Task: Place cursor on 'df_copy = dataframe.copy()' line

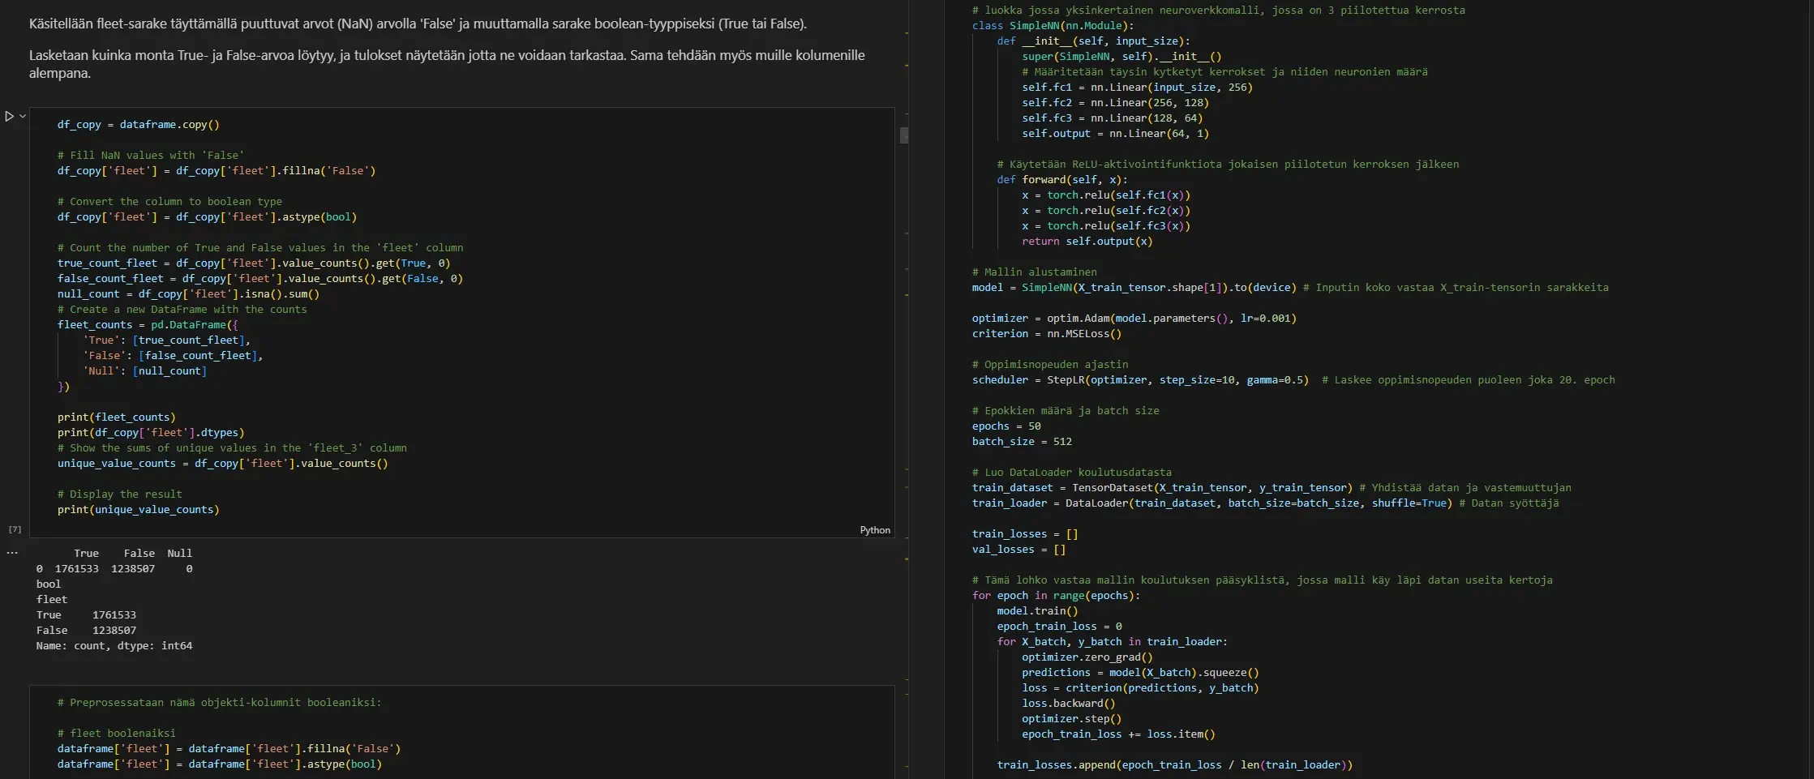Action: (x=138, y=125)
